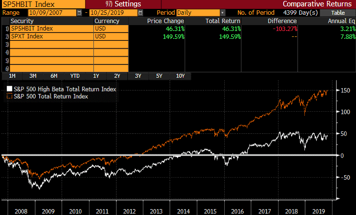
Task: Click the 150 tick on the Y axis
Action: [345, 91]
